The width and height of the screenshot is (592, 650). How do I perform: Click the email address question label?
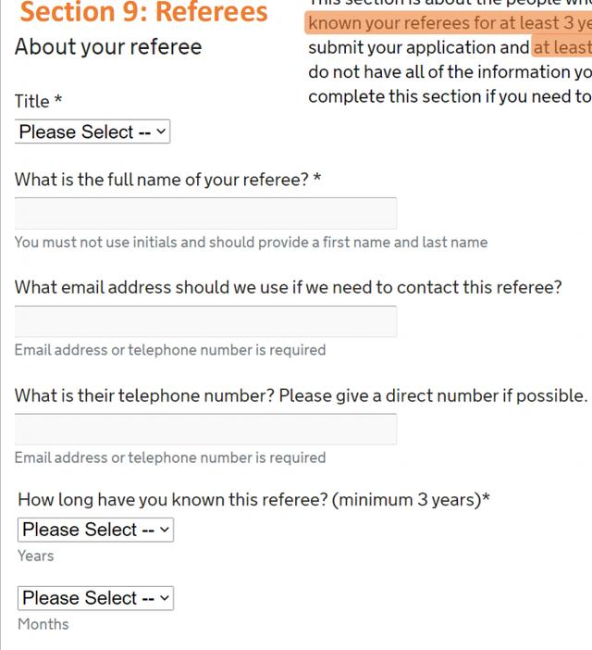(288, 287)
